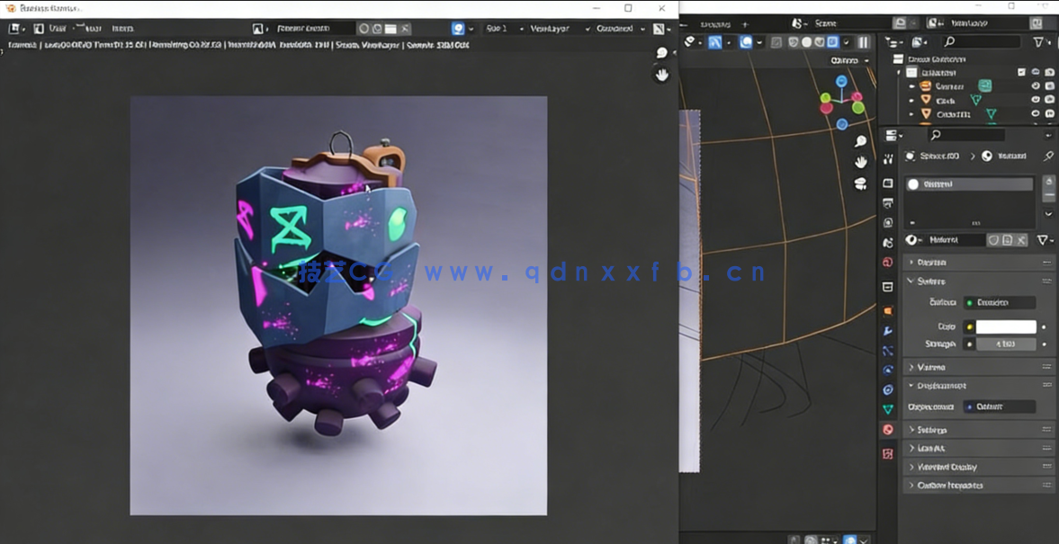The width and height of the screenshot is (1059, 544).
Task: Click the Render Properties camera tab
Action: 887,183
